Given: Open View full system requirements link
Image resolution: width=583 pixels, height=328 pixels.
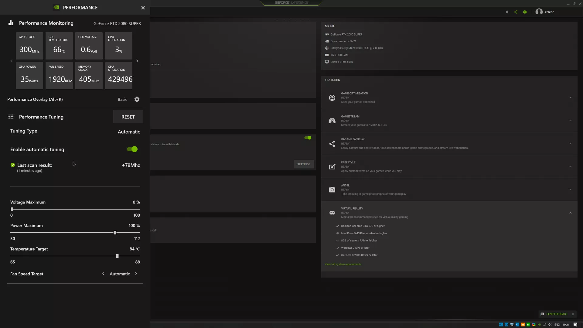Looking at the screenshot, I should pyautogui.click(x=343, y=264).
